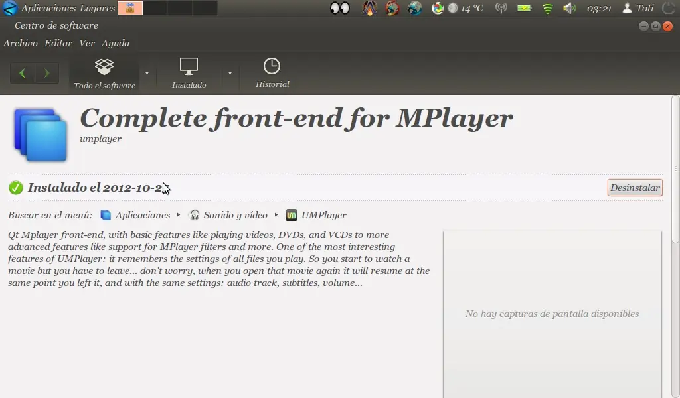Viewport: 680px width, 398px height.
Task: Open the Historial view
Action: pyautogui.click(x=272, y=73)
